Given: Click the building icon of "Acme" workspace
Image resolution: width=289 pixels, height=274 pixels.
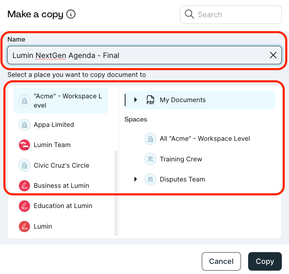Looking at the screenshot, I should point(24,101).
